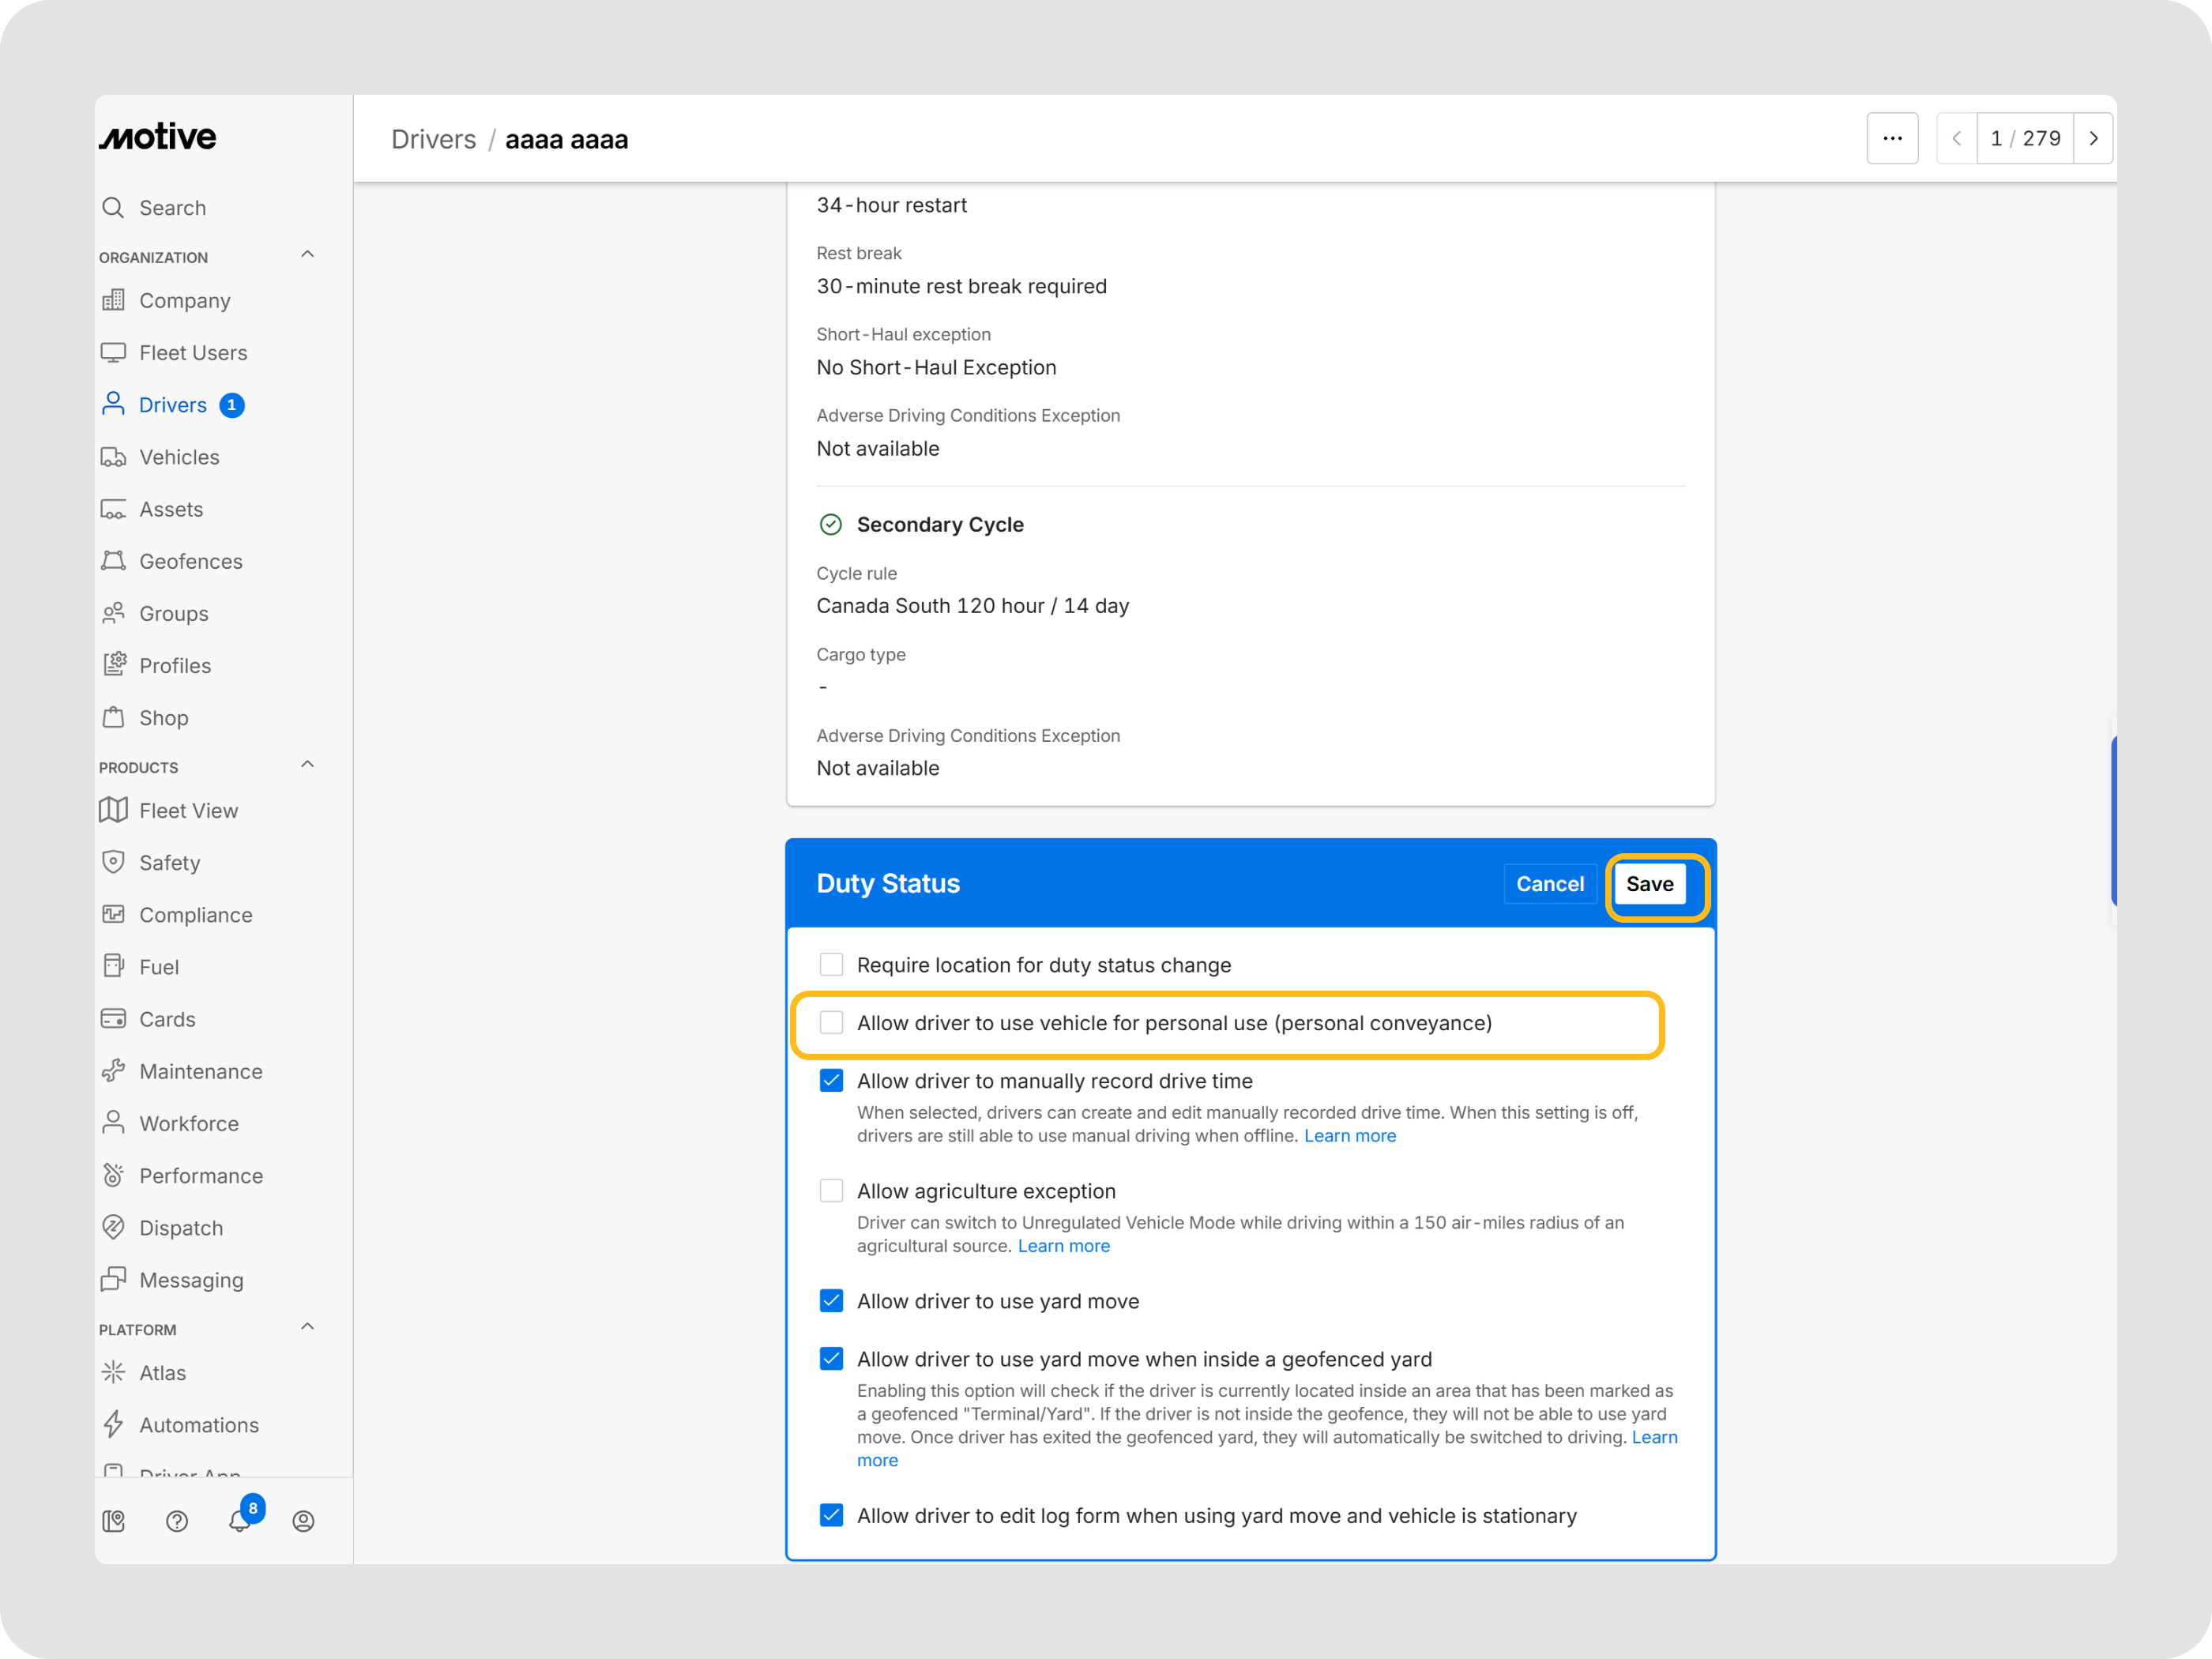Screen dimensions: 2212x1659
Task: Click the Fuel pump icon
Action: pyautogui.click(x=113, y=966)
